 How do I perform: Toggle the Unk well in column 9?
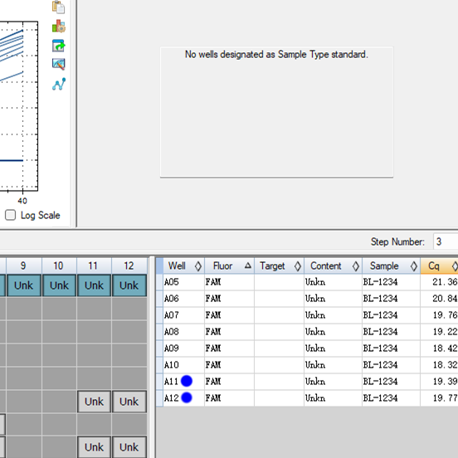tap(24, 285)
